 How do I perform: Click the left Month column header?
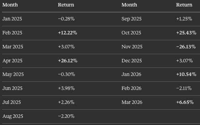10,5
